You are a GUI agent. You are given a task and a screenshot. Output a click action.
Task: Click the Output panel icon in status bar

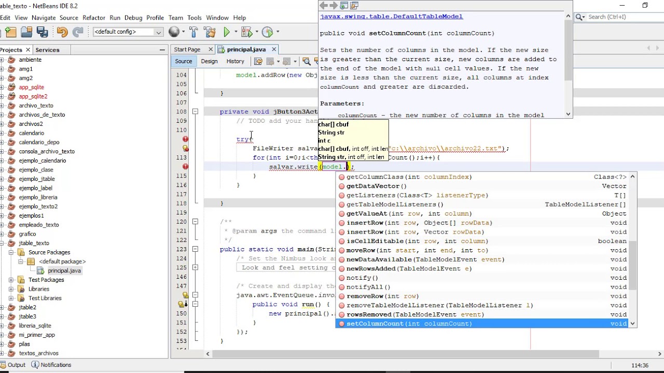(3, 365)
